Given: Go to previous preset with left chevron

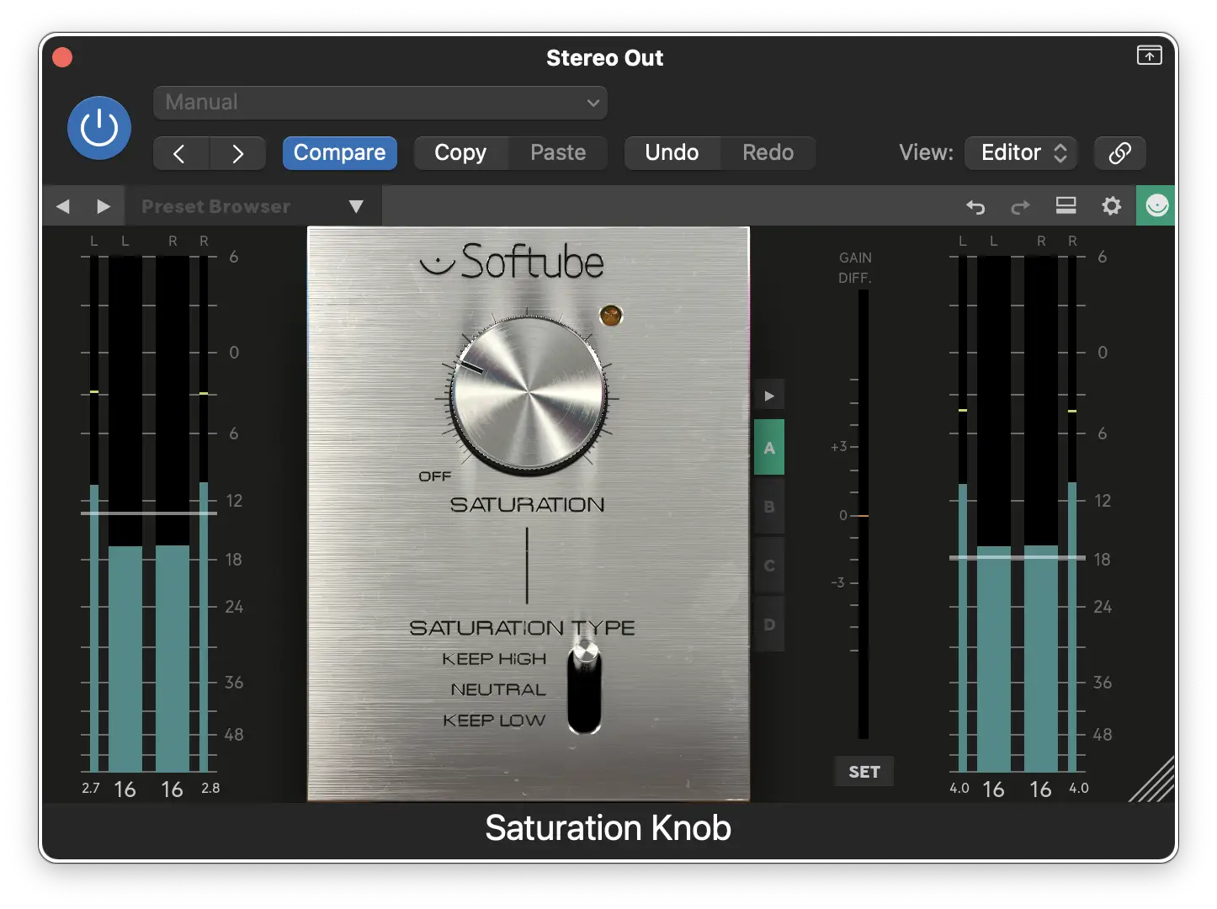Looking at the screenshot, I should [179, 153].
